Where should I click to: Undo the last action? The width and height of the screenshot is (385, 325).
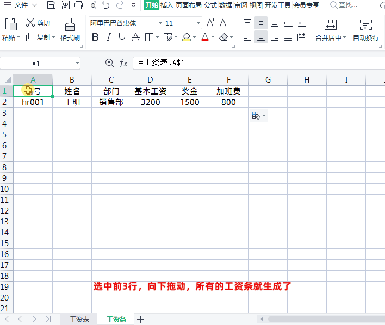point(106,5)
